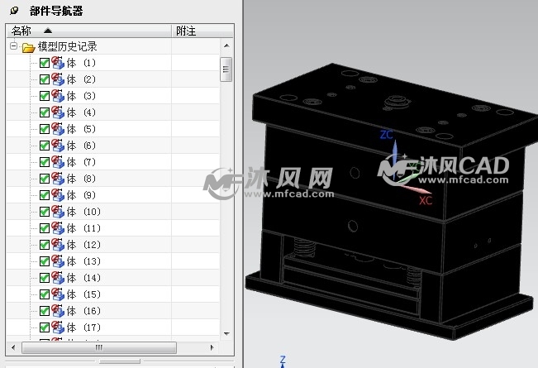Select the 体 (10) row label
The height and width of the screenshot is (368, 538).
pyautogui.click(x=83, y=212)
